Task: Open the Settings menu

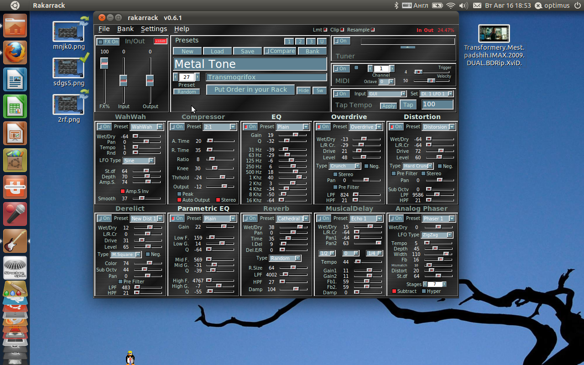Action: (x=154, y=29)
